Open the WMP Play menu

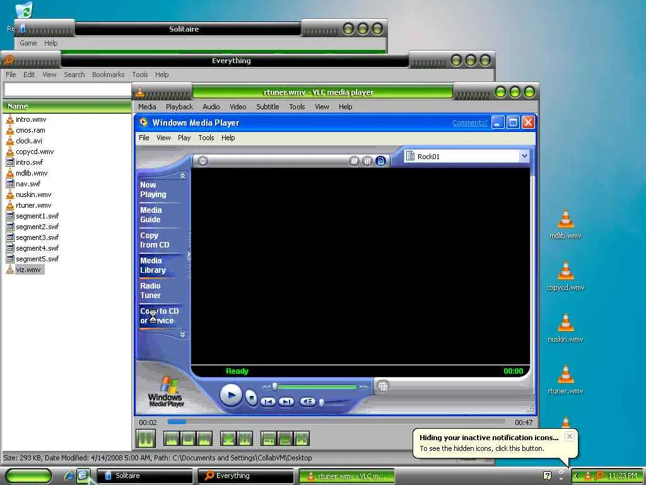[x=184, y=138]
